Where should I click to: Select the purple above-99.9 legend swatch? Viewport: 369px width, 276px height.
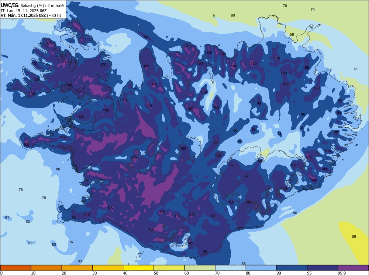[353, 268]
